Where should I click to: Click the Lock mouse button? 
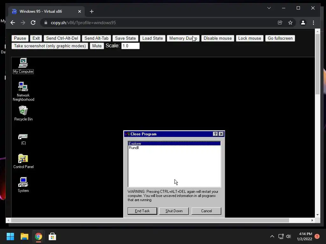point(250,38)
